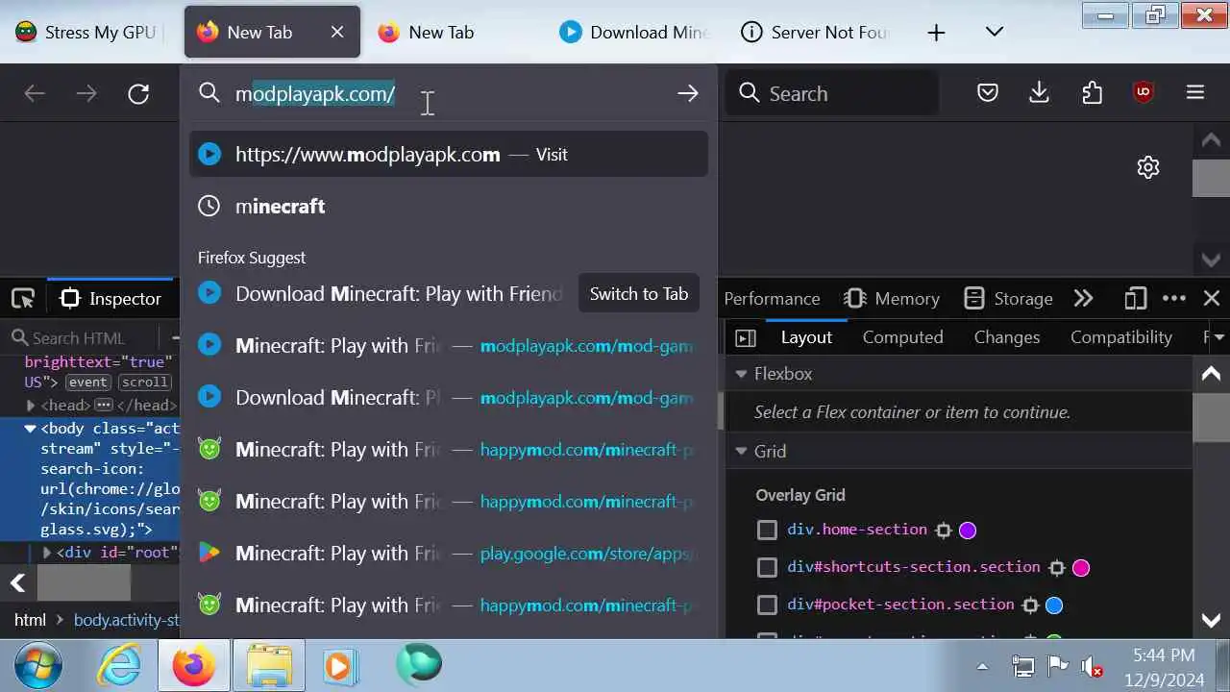
Task: Change blue grid color for div#pocket-section
Action: tap(1054, 605)
